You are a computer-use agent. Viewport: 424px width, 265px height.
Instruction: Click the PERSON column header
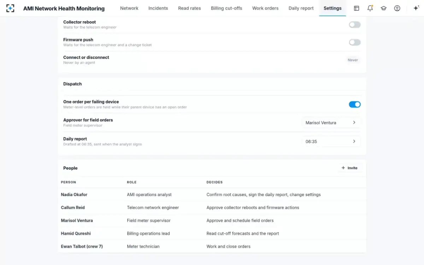pyautogui.click(x=68, y=182)
